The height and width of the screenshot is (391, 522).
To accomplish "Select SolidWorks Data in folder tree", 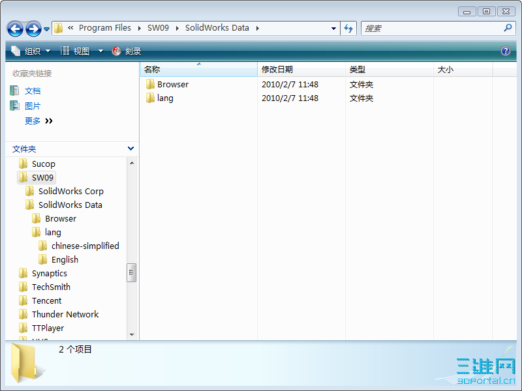I will pyautogui.click(x=70, y=205).
